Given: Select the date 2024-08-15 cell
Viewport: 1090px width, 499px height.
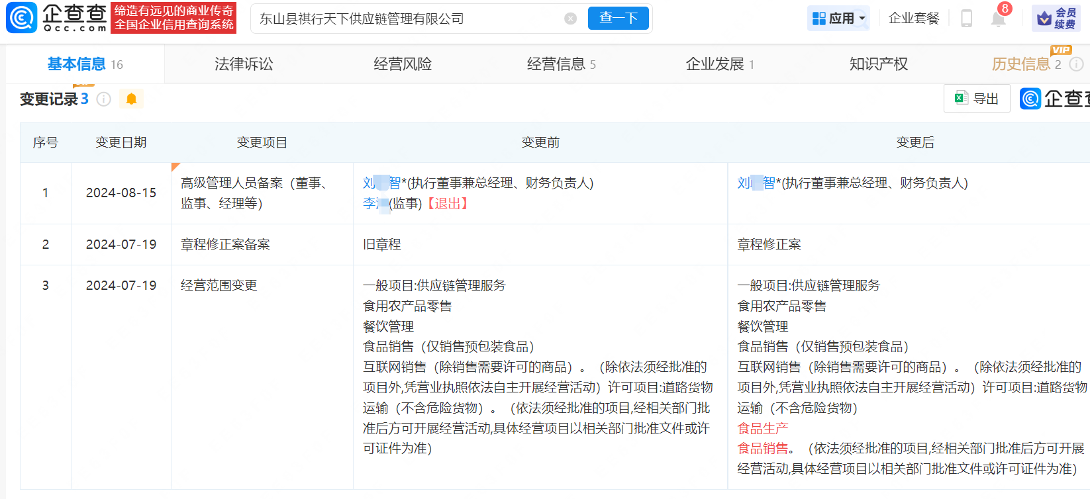Looking at the screenshot, I should 121,193.
